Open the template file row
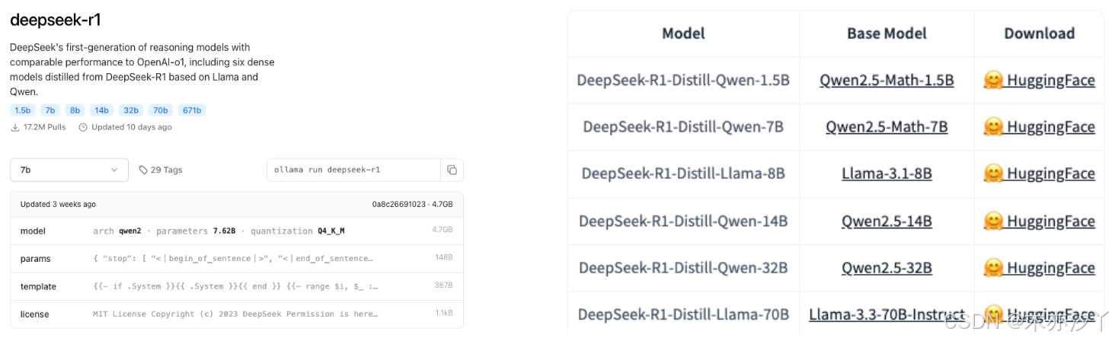The height and width of the screenshot is (341, 1115). [237, 286]
